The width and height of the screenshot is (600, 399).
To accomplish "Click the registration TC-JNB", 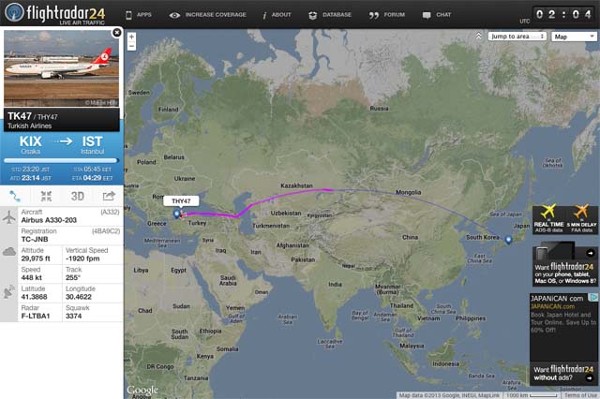I will (x=35, y=239).
